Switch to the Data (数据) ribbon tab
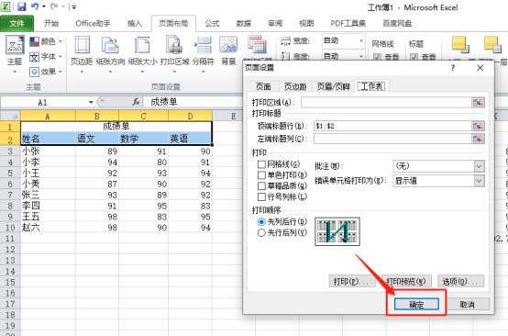Image resolution: width=508 pixels, height=336 pixels. 244,23
